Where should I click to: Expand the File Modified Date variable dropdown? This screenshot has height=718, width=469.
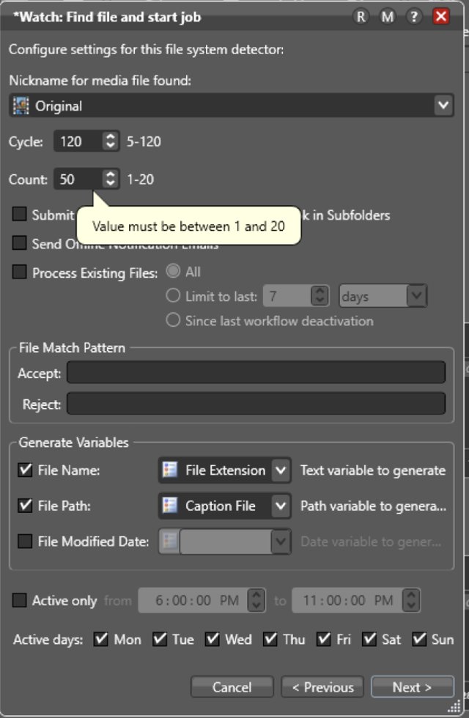[281, 541]
